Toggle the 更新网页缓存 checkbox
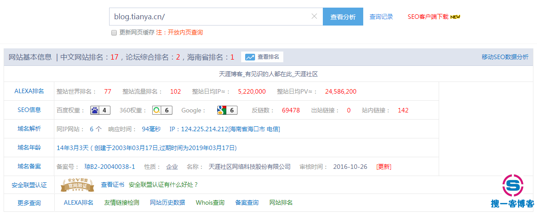 [114, 33]
